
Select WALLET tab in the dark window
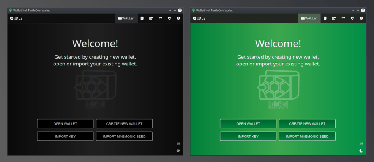[x=126, y=18]
